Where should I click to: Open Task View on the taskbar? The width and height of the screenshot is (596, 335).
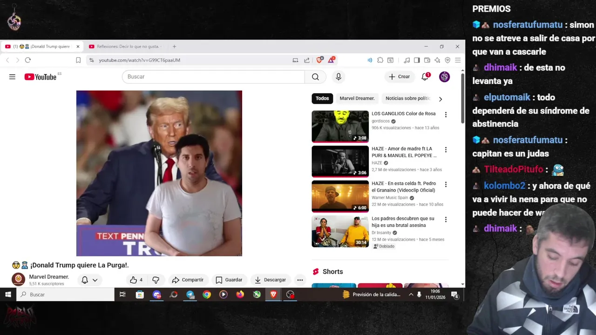click(122, 295)
